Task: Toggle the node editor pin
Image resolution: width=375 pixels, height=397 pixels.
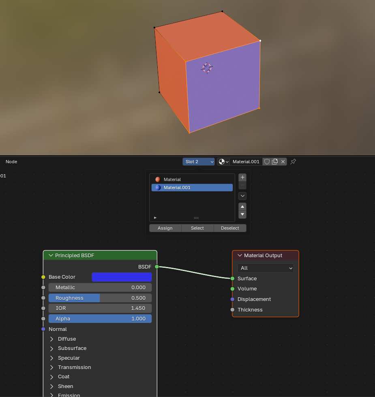Action: 293,162
